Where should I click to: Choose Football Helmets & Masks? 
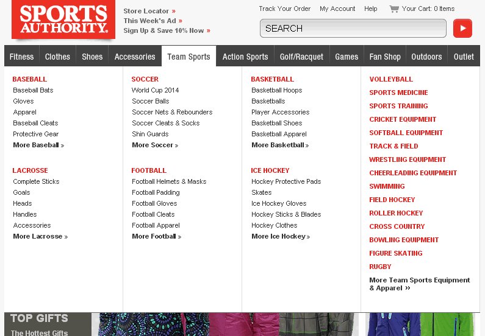click(169, 182)
